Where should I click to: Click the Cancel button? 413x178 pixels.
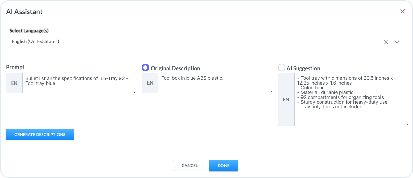[190, 165]
